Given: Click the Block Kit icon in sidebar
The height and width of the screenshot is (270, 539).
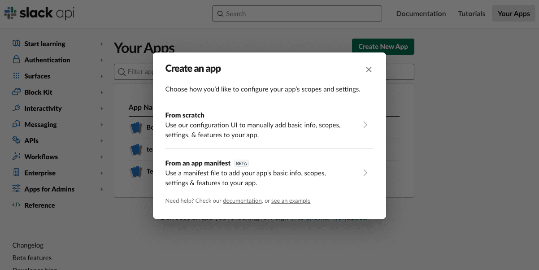Looking at the screenshot, I should point(17,92).
